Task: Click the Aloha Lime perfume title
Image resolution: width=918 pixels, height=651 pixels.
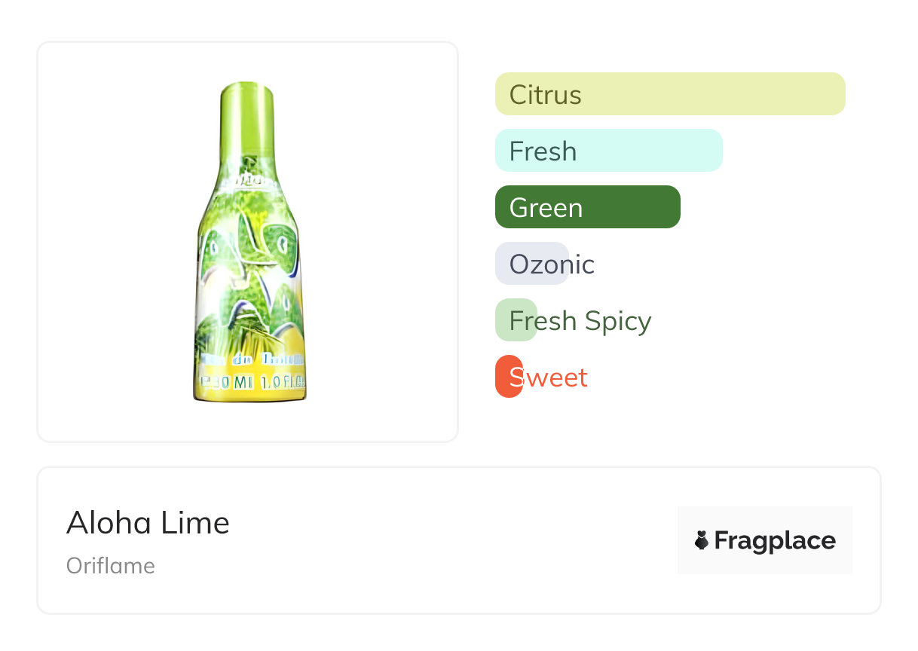Action: tap(148, 522)
